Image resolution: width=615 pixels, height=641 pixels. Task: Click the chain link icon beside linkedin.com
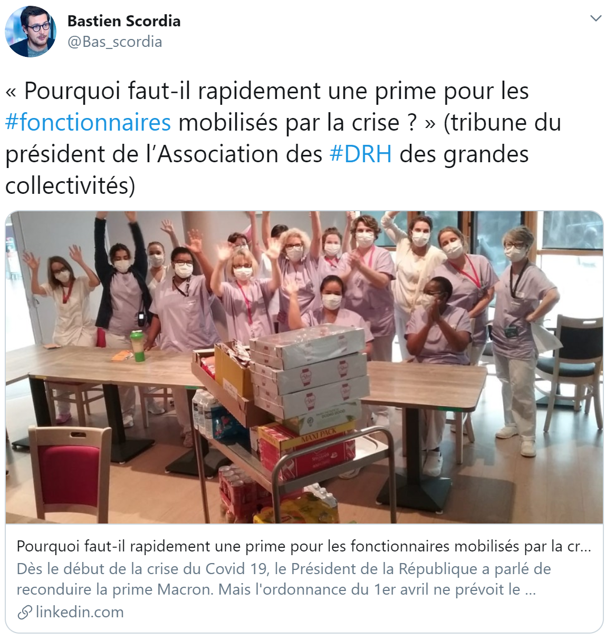(x=24, y=612)
